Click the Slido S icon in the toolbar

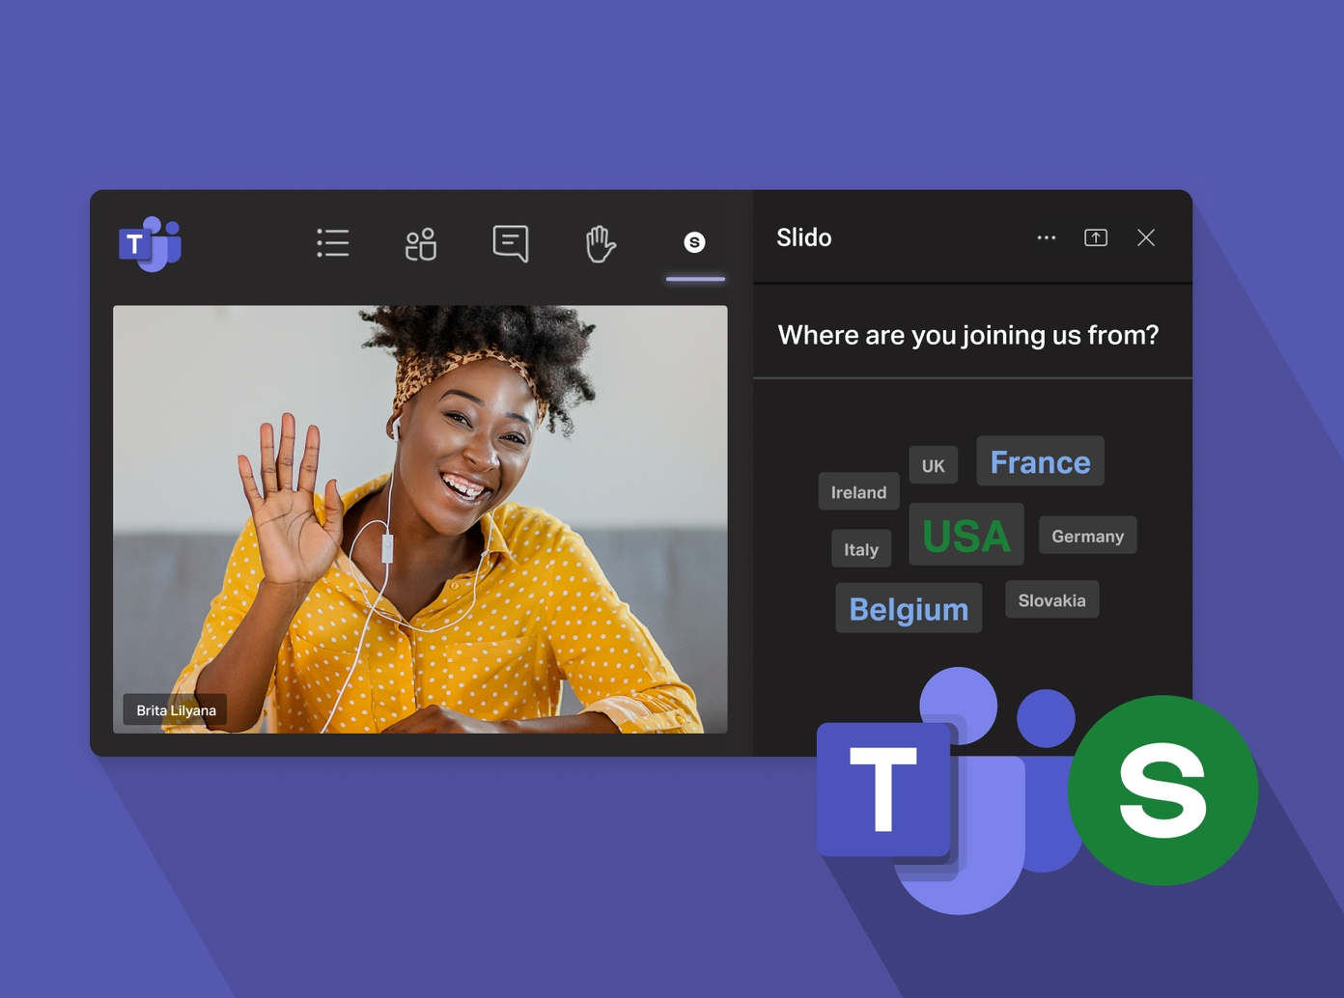click(694, 243)
